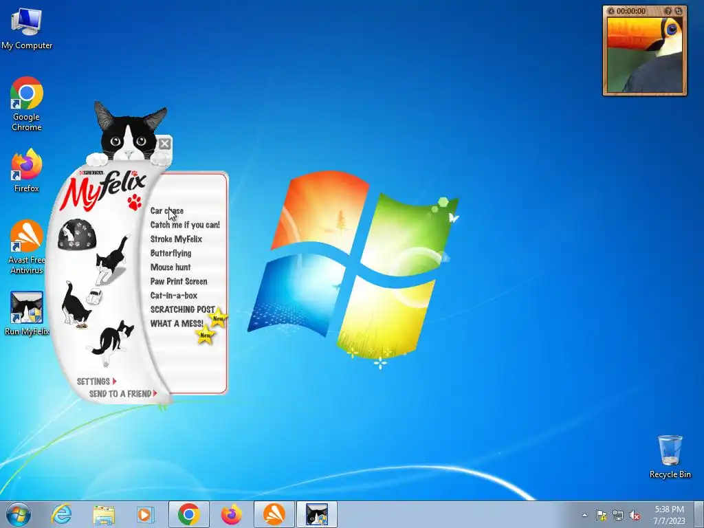
Task: Open Windows Media Player from taskbar
Action: (145, 514)
